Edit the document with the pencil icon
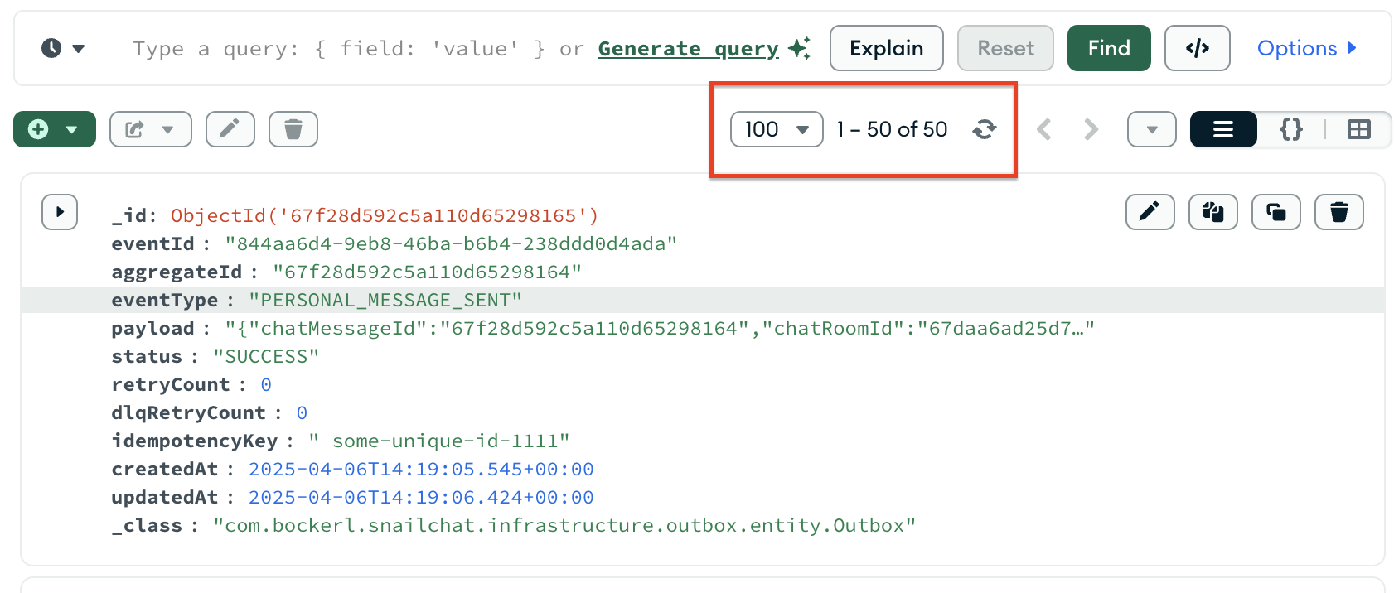 (1150, 212)
